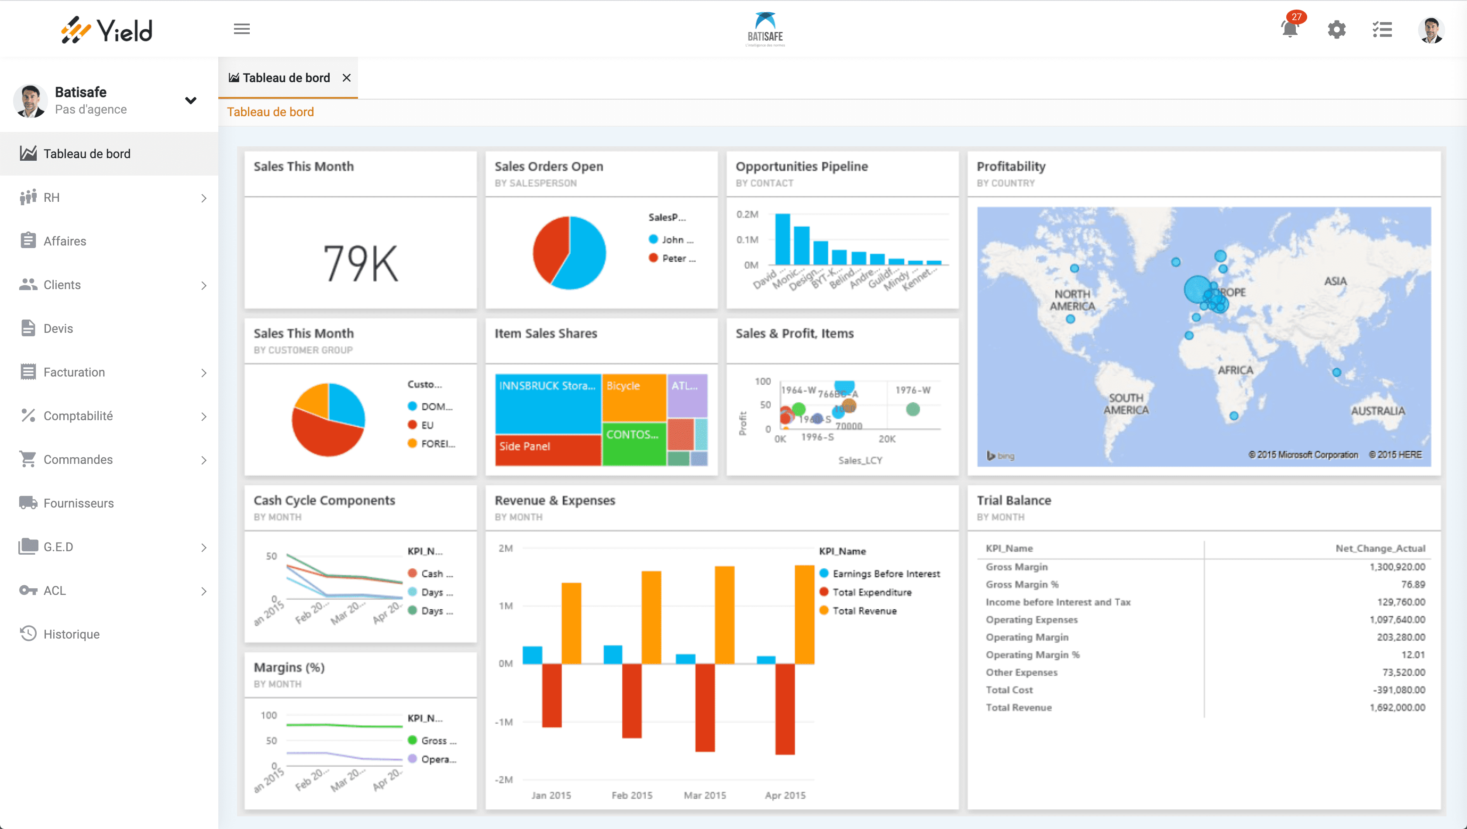Viewport: 1467px width, 829px height.
Task: Click the Batisafe profile photo in sidebar
Action: (x=30, y=100)
